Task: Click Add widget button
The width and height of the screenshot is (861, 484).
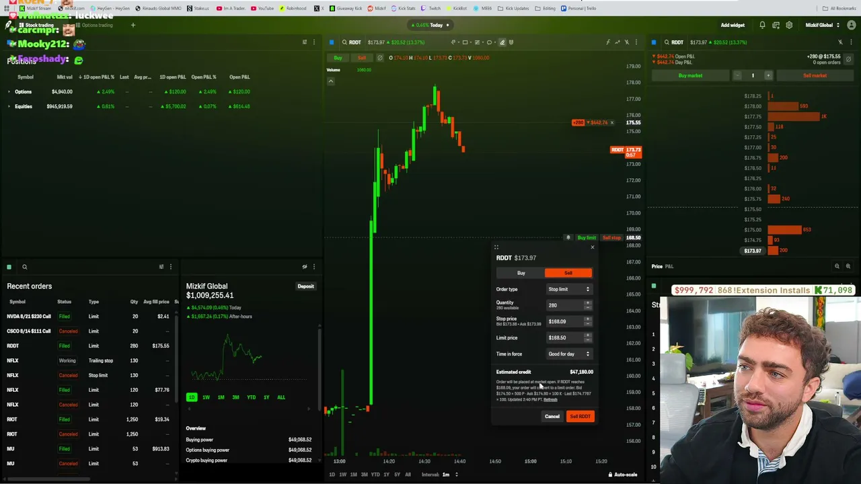Action: pos(733,26)
